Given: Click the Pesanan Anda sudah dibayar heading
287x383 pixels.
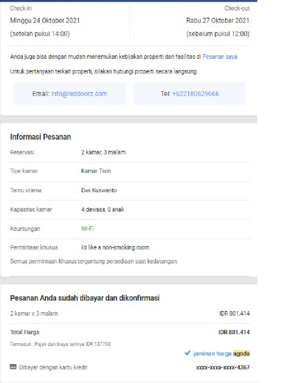Looking at the screenshot, I should click(x=85, y=298).
